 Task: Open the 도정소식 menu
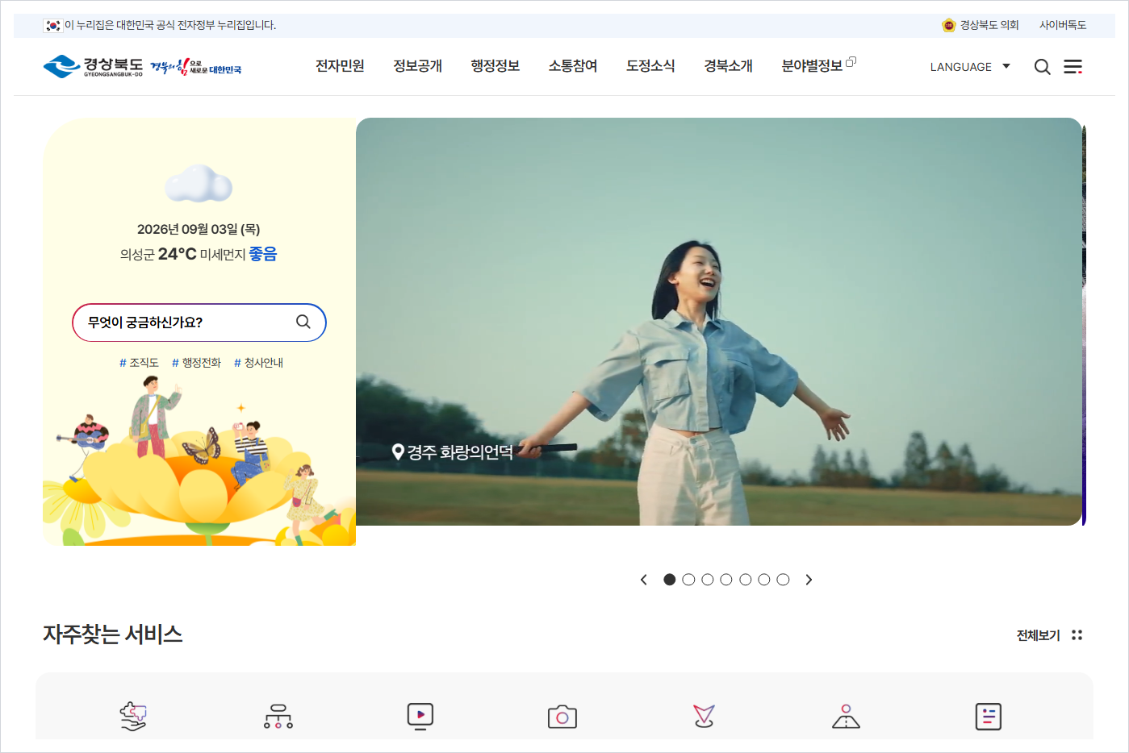pos(650,66)
